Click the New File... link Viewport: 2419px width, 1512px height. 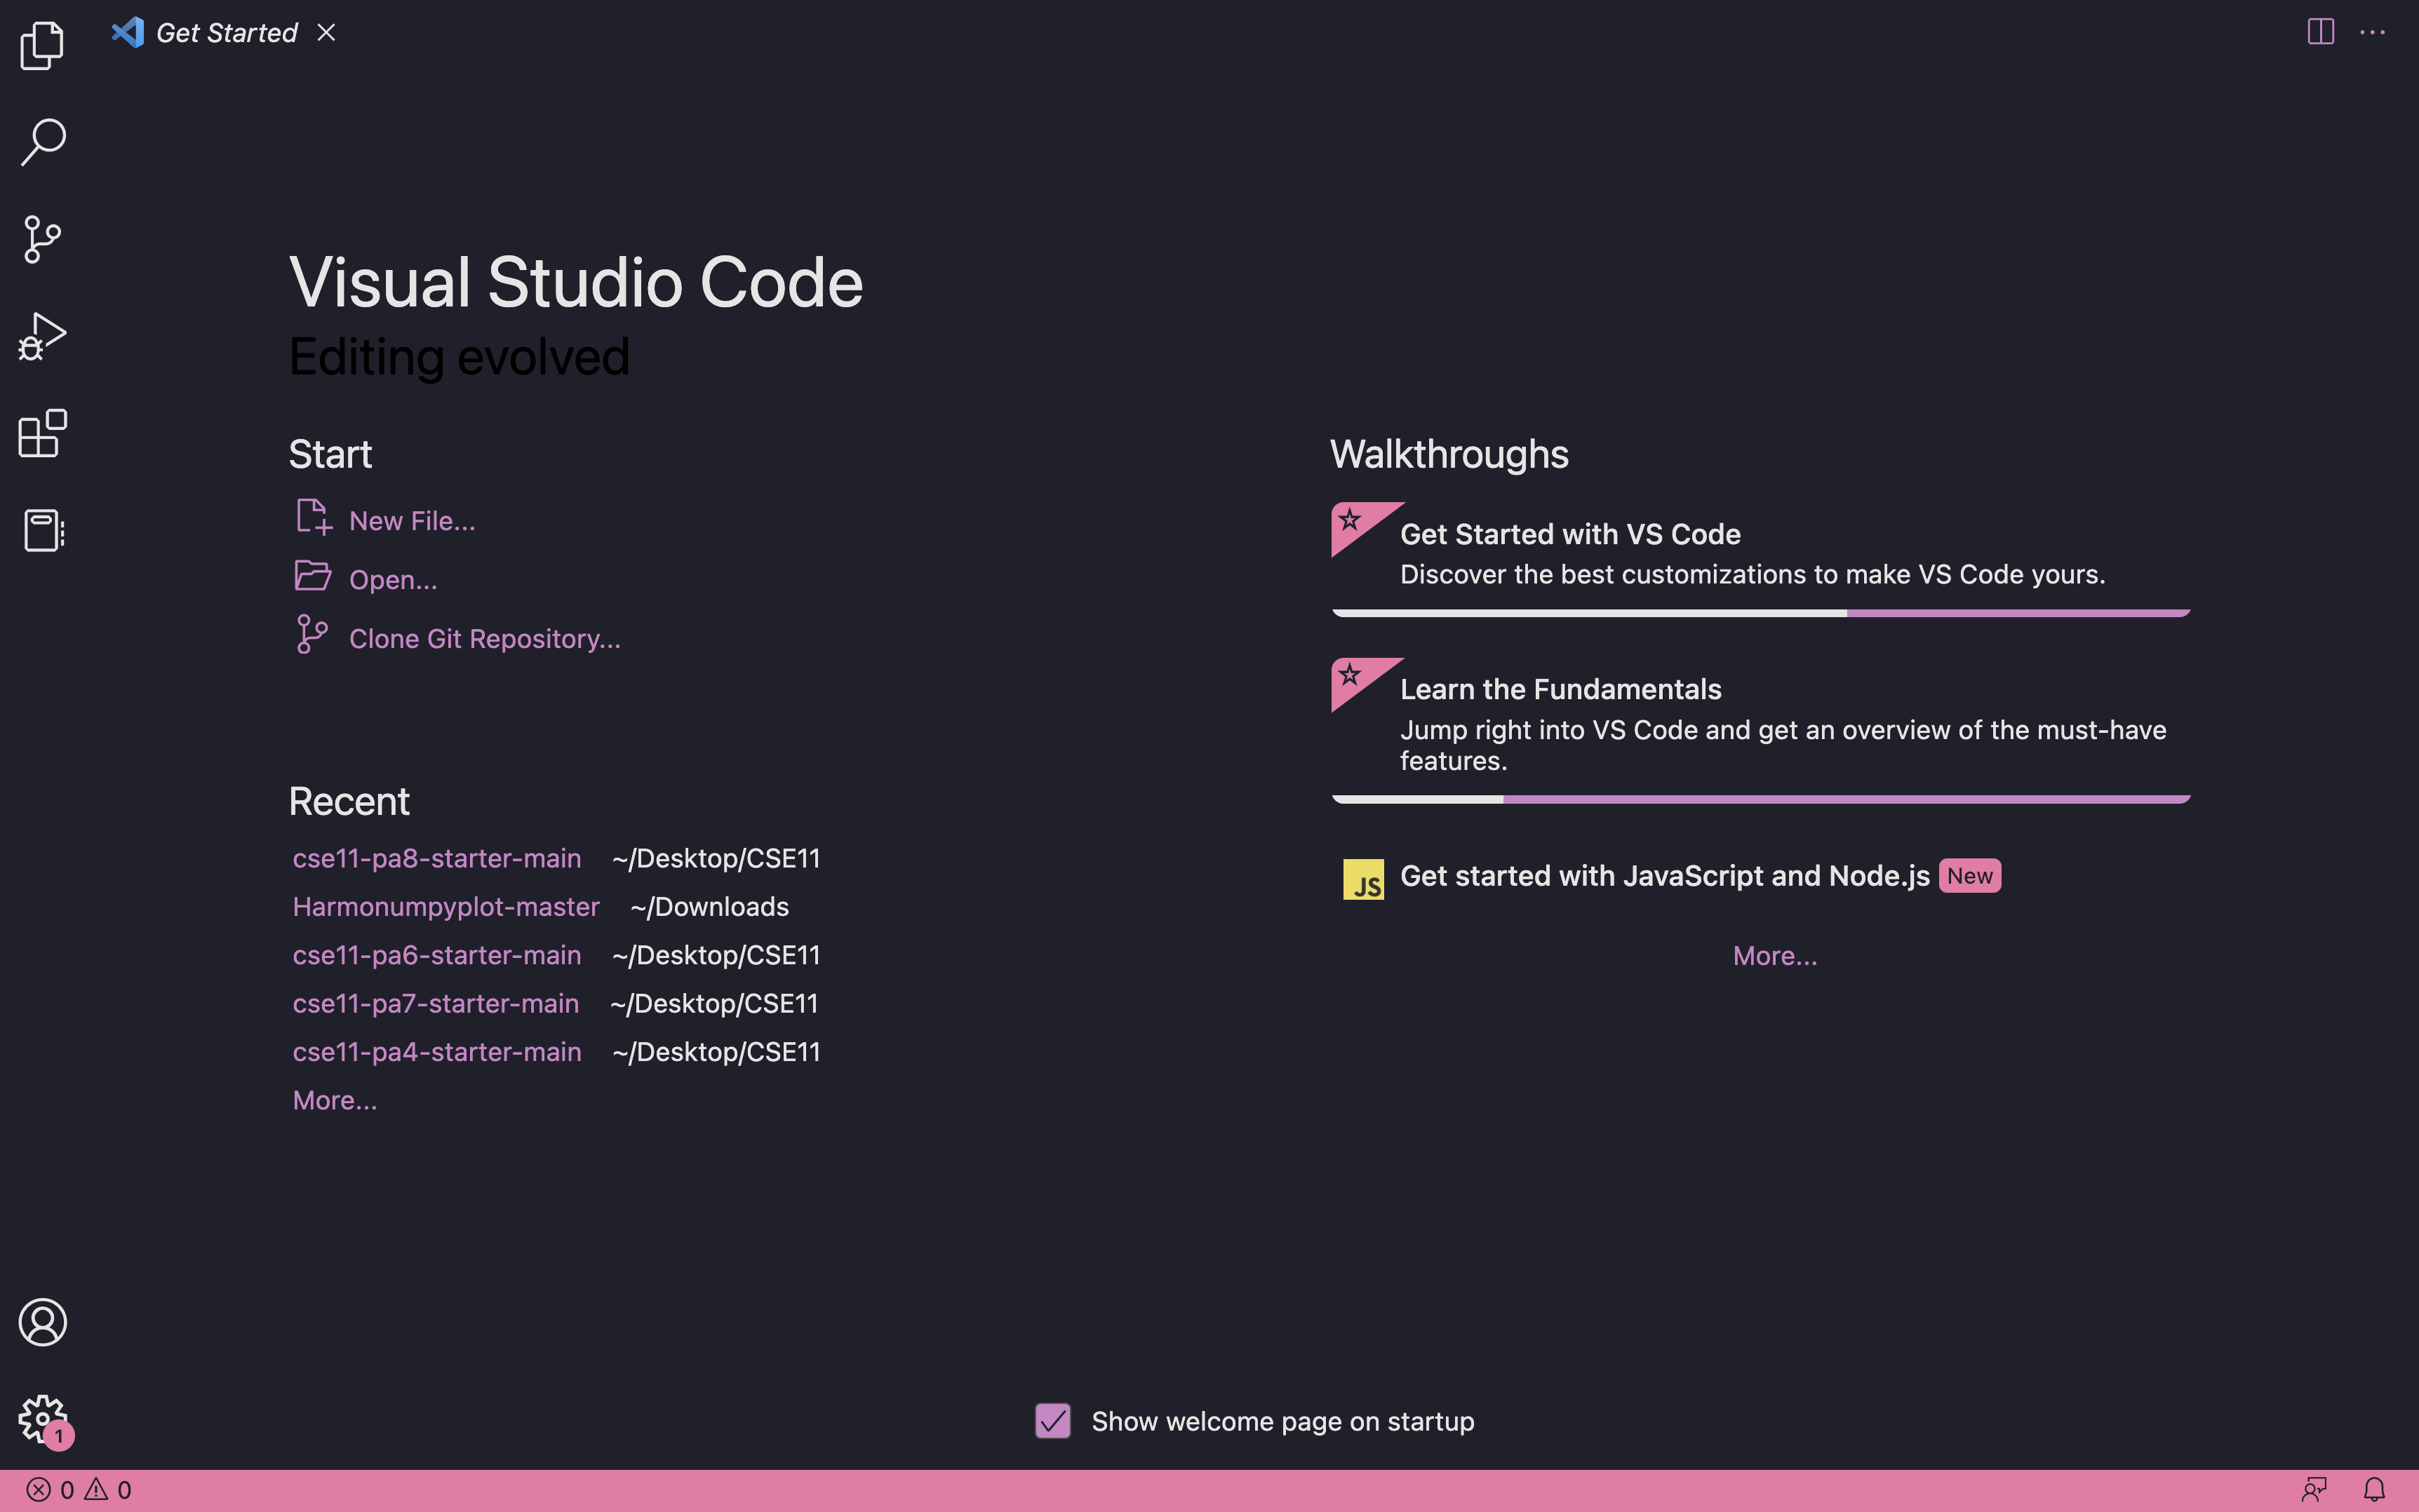coord(413,521)
